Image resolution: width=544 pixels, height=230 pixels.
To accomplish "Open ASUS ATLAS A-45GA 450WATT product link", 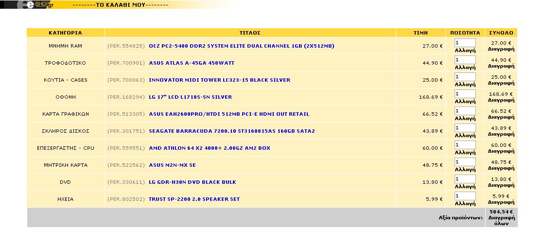I will coord(192,63).
